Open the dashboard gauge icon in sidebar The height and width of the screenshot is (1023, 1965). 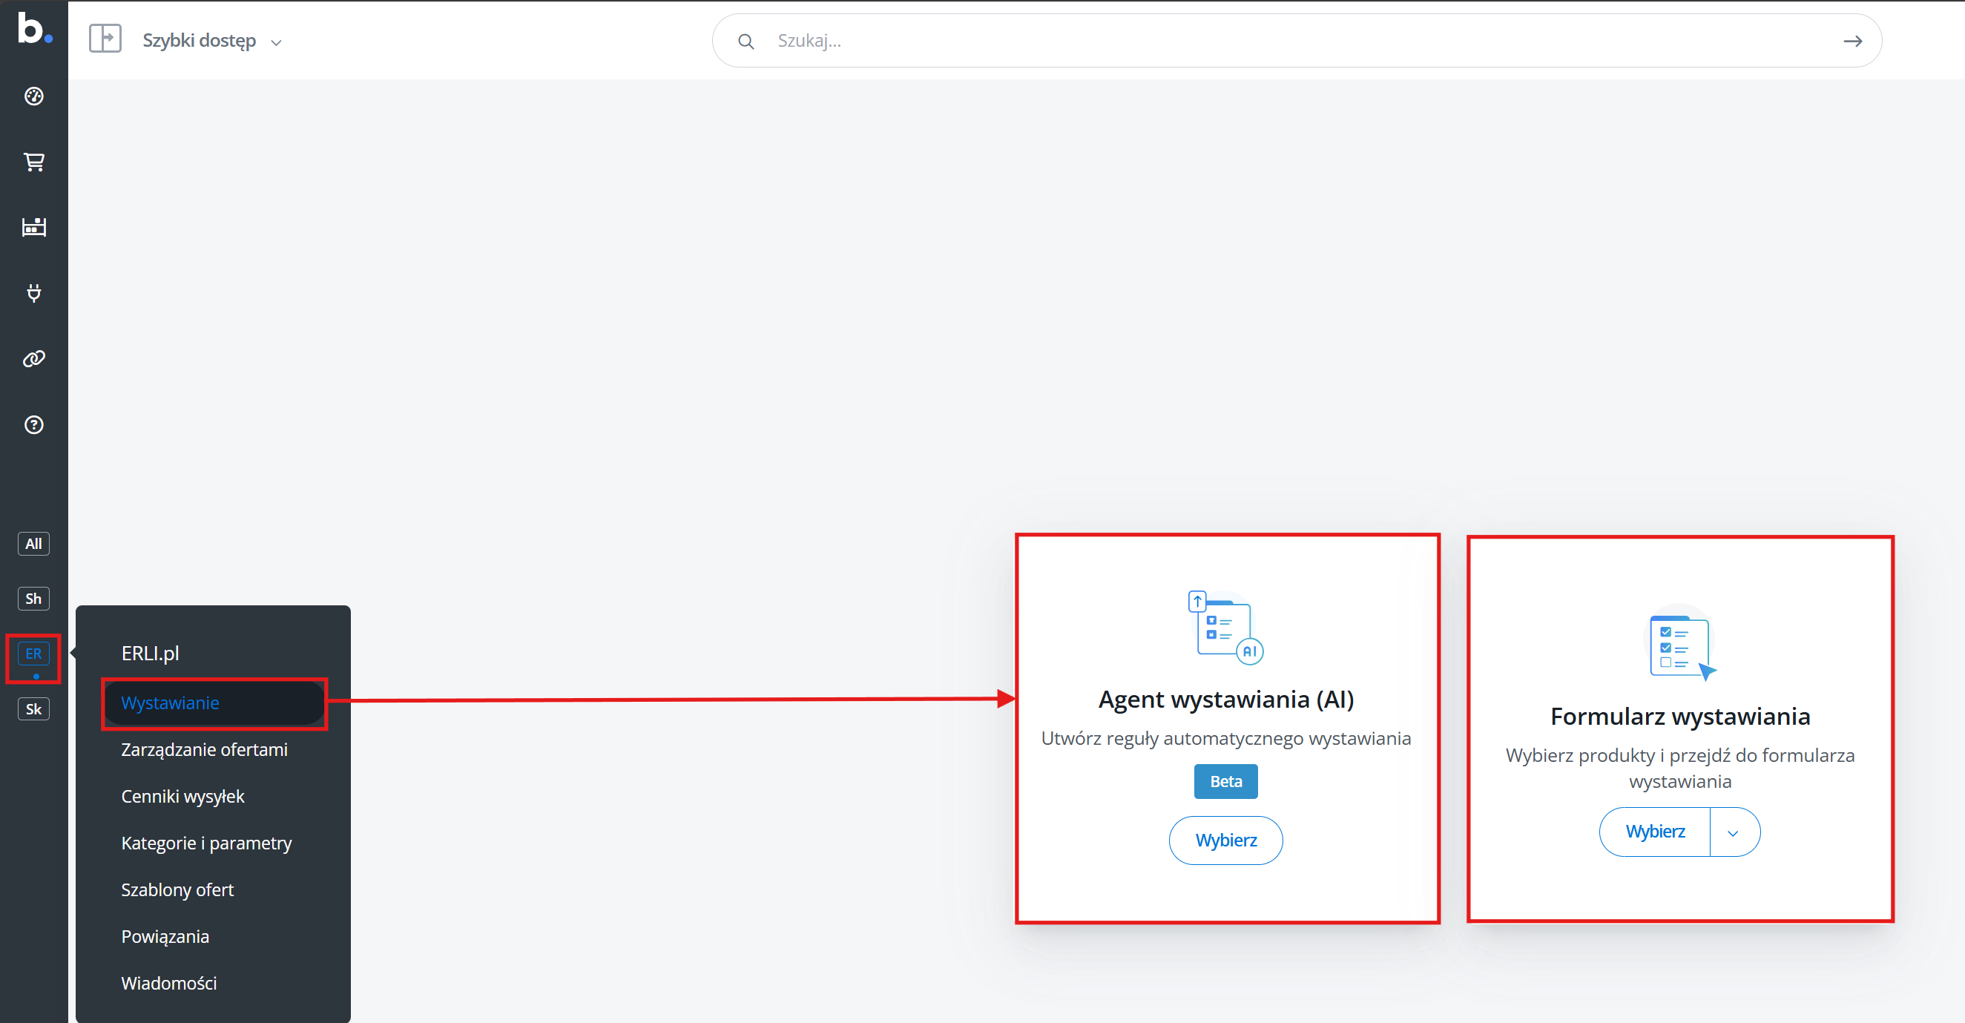[x=33, y=96]
